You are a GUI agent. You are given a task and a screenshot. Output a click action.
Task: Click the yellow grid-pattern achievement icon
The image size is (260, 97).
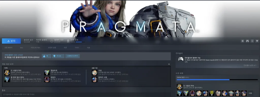point(212,93)
